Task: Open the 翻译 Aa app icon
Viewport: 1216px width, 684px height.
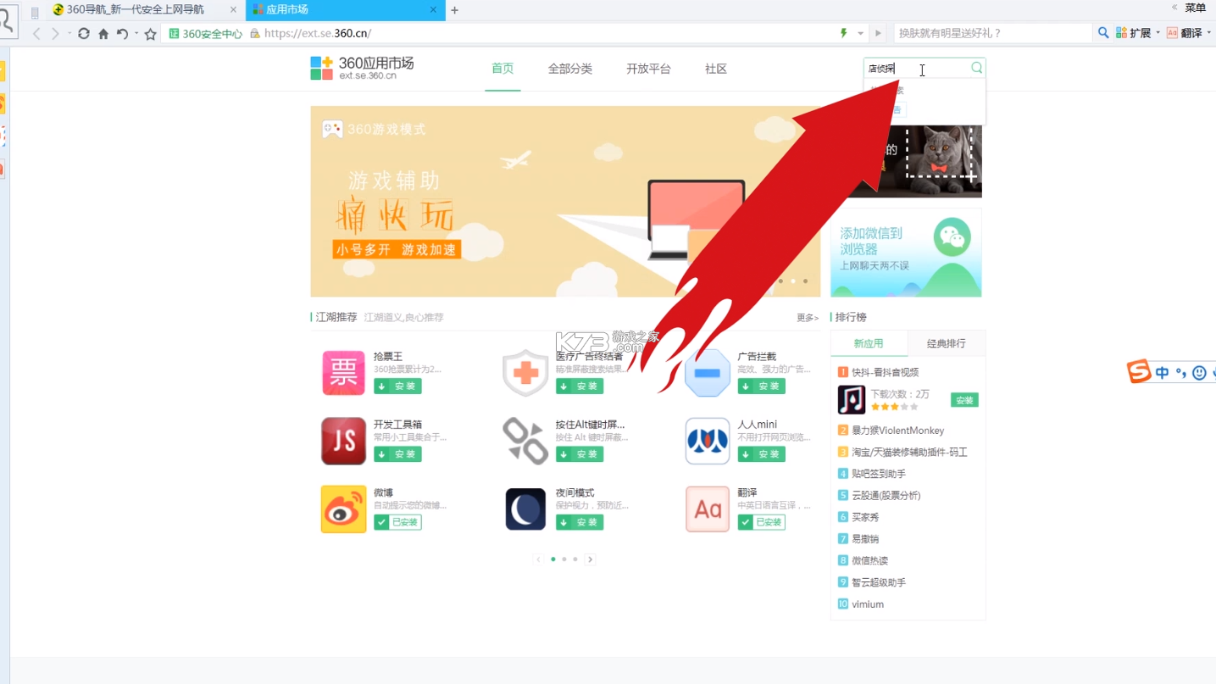Action: pos(708,509)
